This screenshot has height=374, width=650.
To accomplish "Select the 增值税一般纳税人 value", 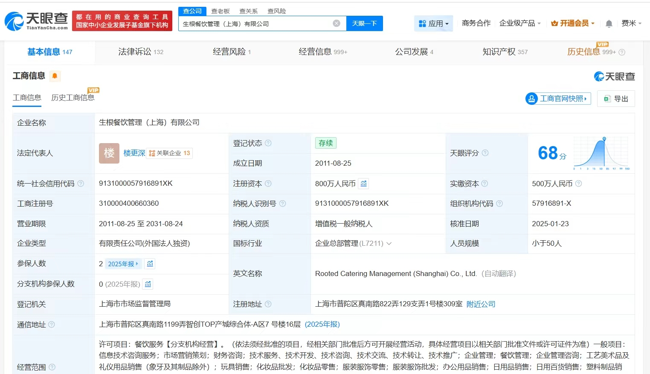I will click(x=344, y=224).
